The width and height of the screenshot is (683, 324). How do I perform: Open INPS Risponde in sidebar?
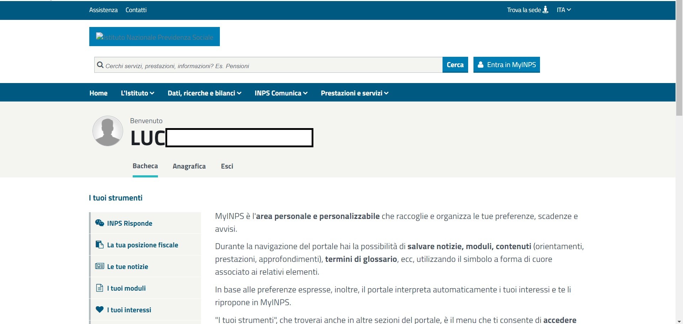pyautogui.click(x=145, y=223)
